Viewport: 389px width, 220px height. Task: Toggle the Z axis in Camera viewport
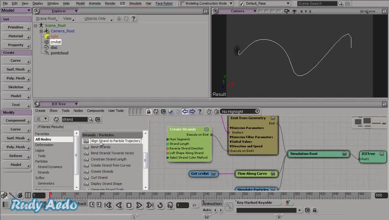click(x=310, y=11)
